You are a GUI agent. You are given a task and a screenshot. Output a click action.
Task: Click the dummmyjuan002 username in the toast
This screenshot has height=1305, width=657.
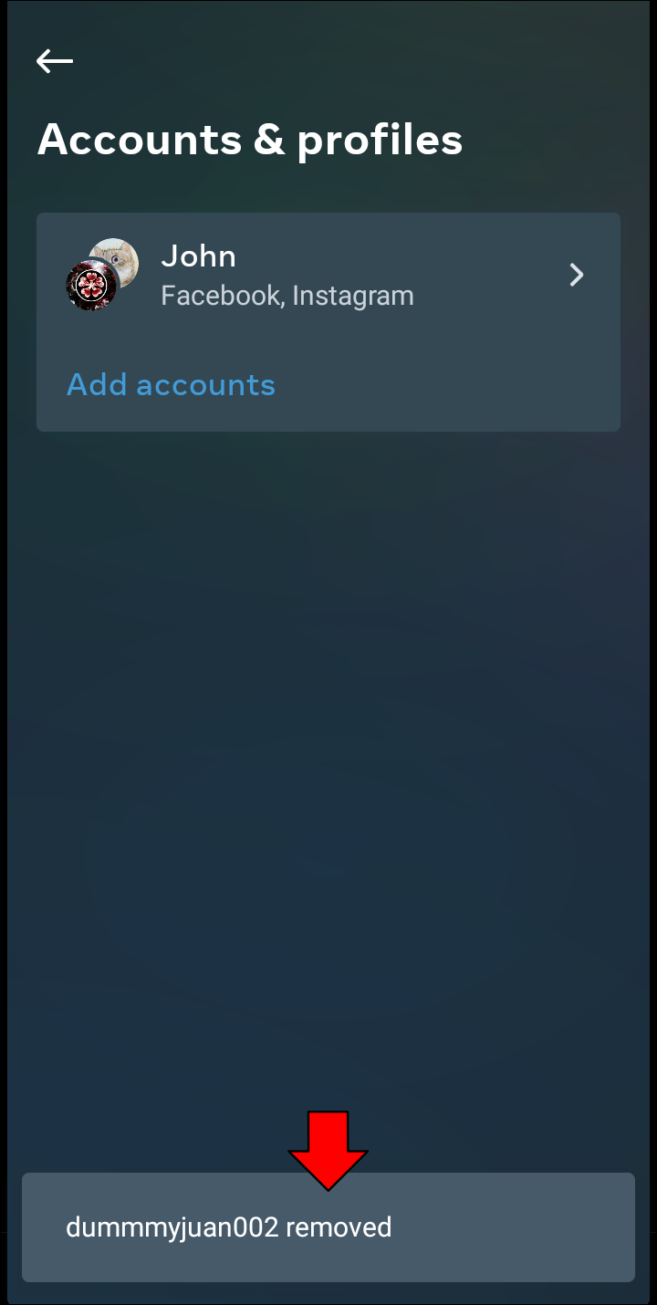[x=172, y=1227]
